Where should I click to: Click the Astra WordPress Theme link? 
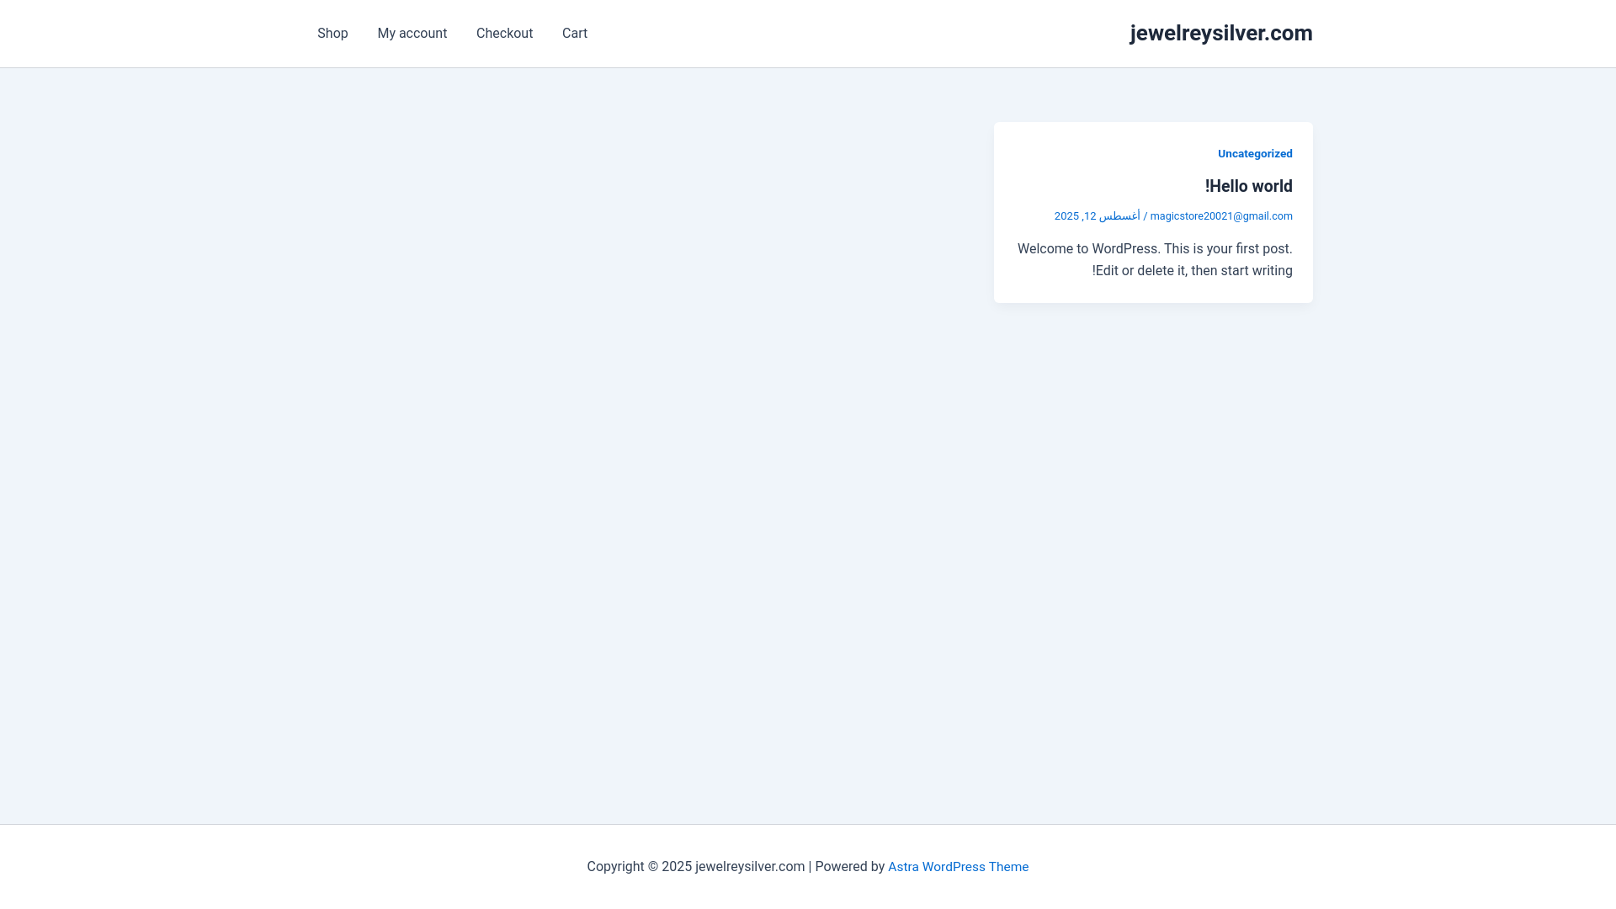958,867
